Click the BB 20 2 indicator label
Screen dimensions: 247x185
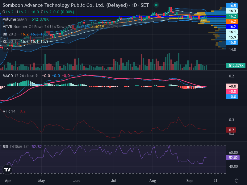(10, 34)
